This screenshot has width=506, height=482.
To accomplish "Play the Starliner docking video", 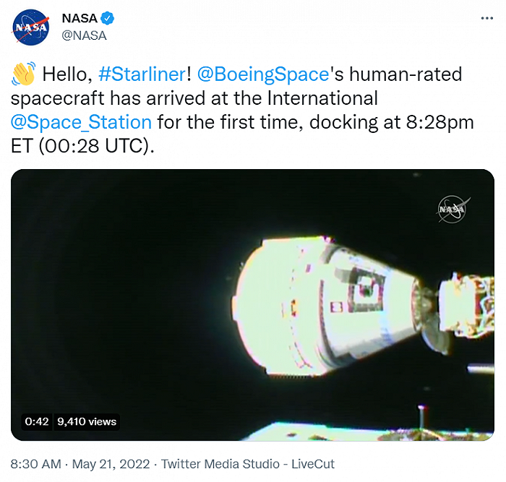I will click(x=252, y=304).
